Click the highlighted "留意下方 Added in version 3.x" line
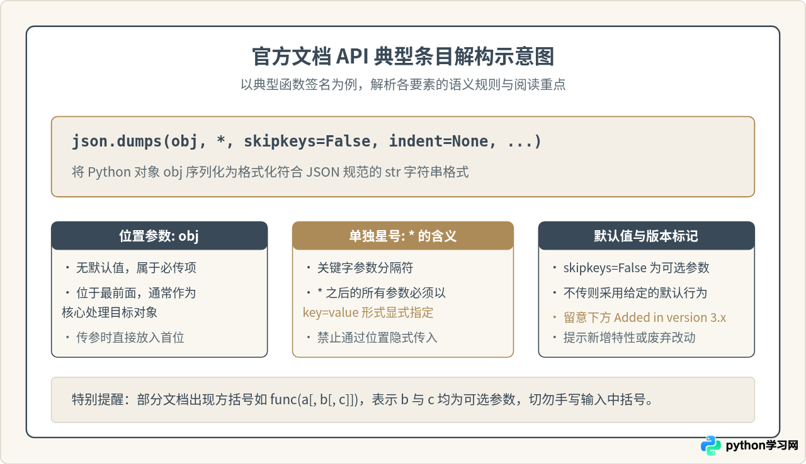The height and width of the screenshot is (464, 806). coord(638,318)
